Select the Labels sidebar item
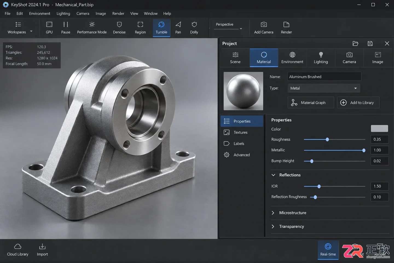 click(x=242, y=144)
